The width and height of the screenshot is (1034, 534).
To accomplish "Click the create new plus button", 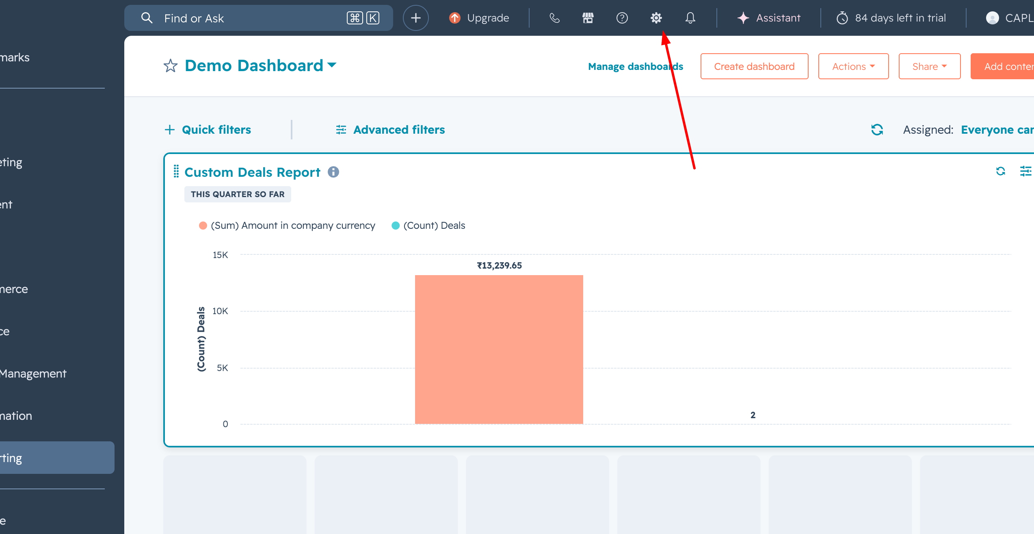I will tap(415, 18).
